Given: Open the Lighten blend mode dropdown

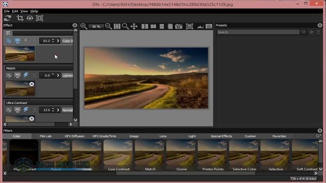Looking at the screenshot, I should point(68,75).
